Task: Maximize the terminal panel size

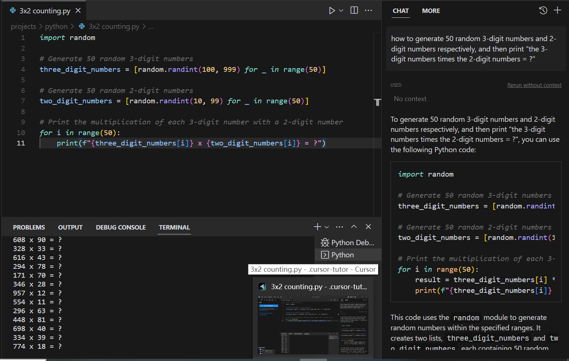Action: click(354, 227)
